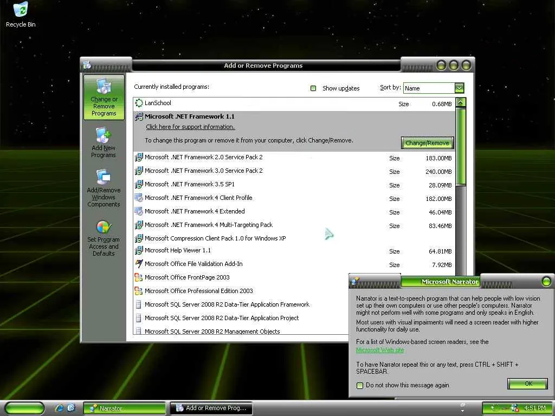Select Microsoft Office FrontPage 2003 entry
Screen dimensions: 555x416
tap(241, 277)
